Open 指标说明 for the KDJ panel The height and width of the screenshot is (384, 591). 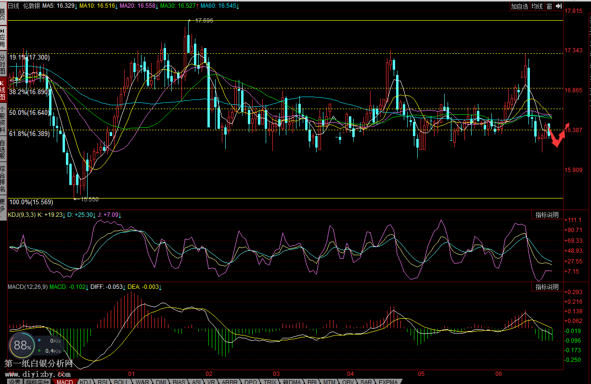click(547, 215)
